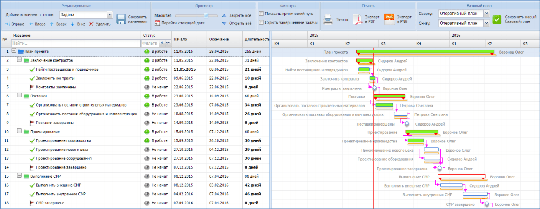Click the Вправо indent arrow icon
Image resolution: width=540 pixels, height=209 pixels.
click(7, 24)
